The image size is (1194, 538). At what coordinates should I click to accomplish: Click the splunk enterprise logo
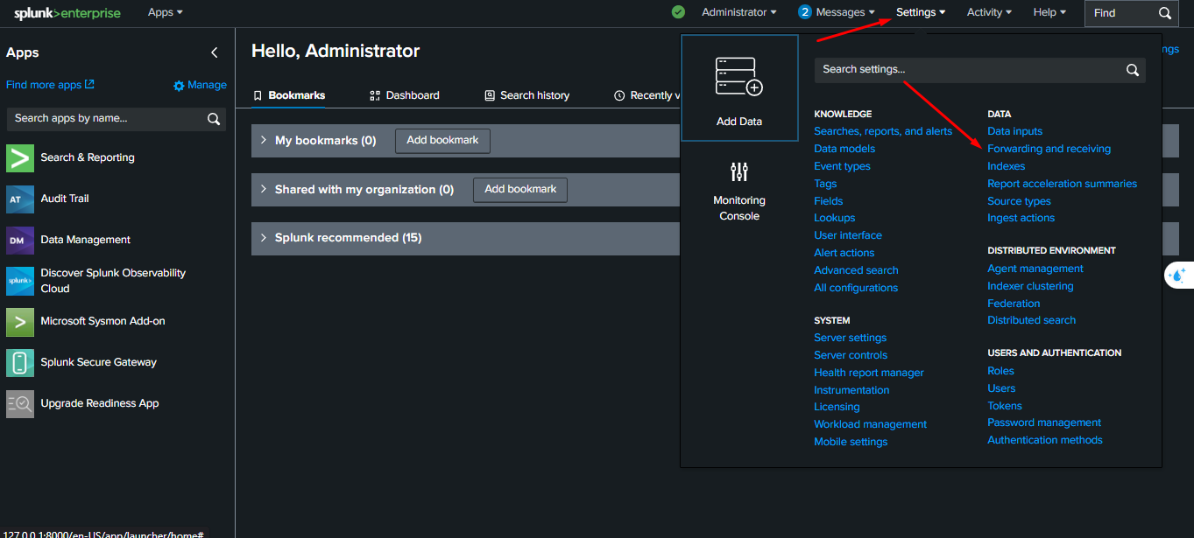[66, 13]
